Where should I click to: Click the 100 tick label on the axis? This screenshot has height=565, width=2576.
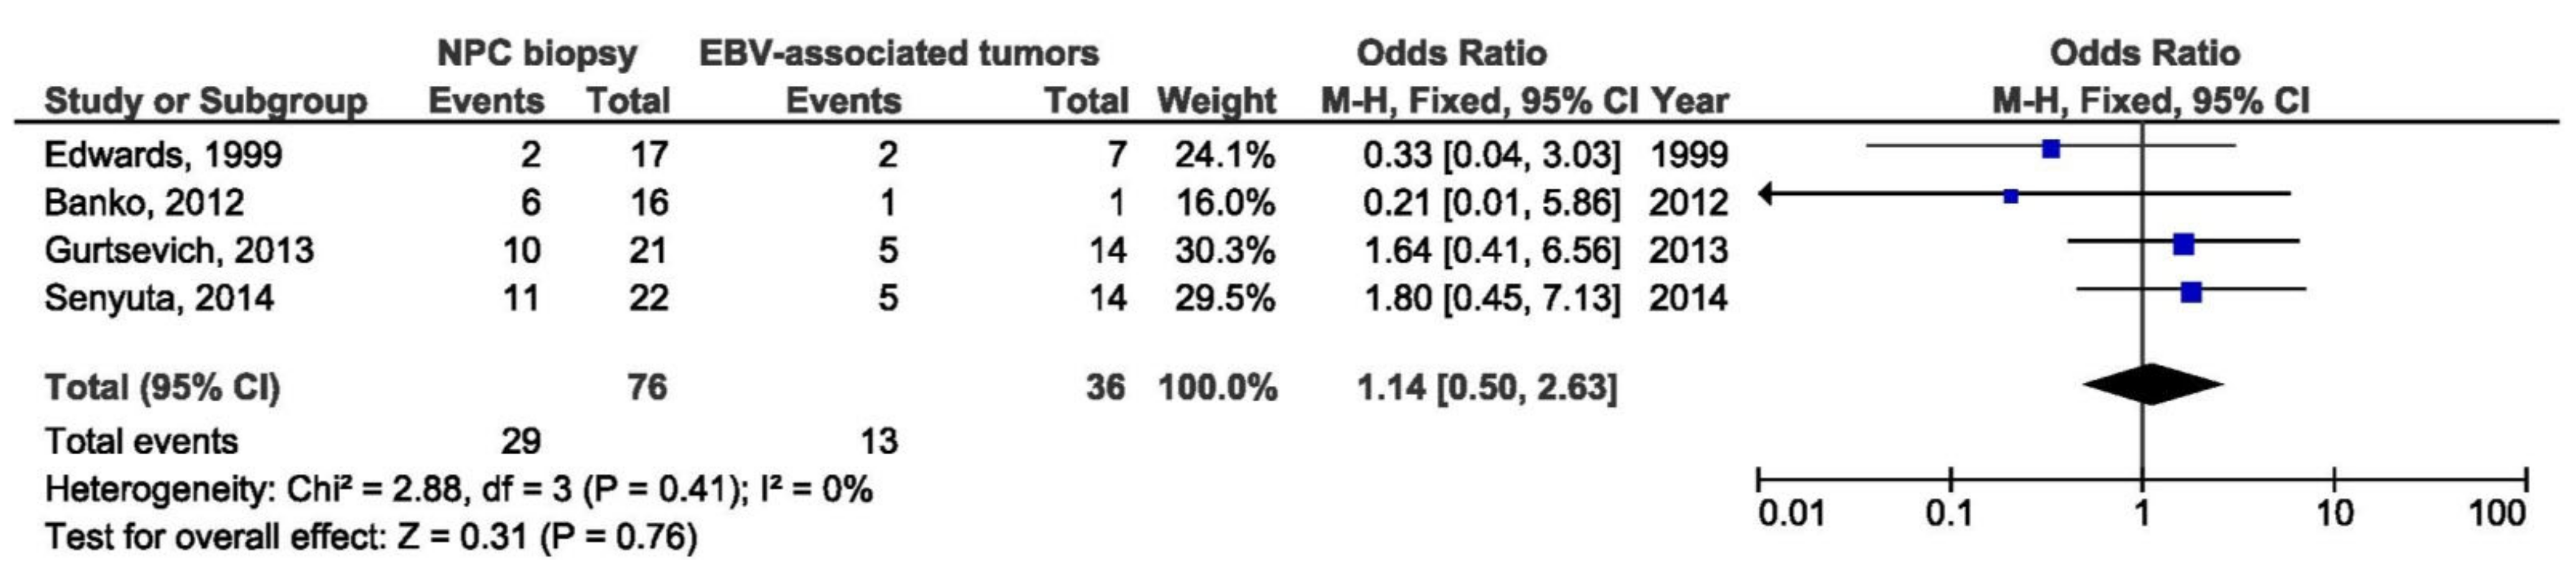[2496, 515]
